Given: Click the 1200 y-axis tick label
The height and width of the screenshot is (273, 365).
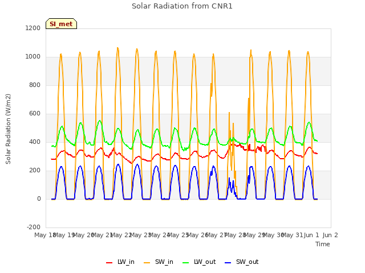Looking at the screenshot, I should [x=33, y=28].
